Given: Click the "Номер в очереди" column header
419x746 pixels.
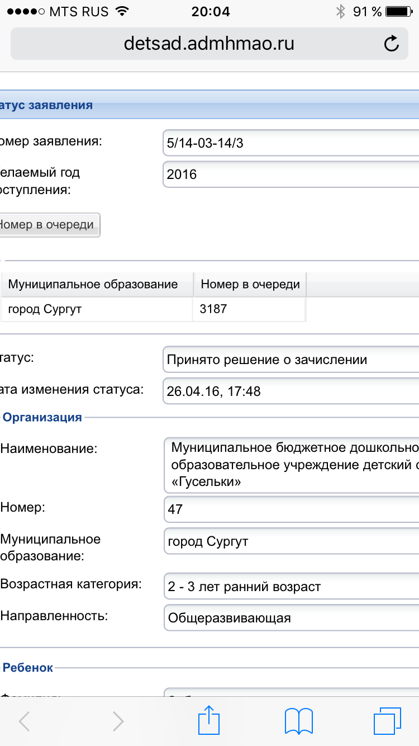Looking at the screenshot, I should (250, 284).
